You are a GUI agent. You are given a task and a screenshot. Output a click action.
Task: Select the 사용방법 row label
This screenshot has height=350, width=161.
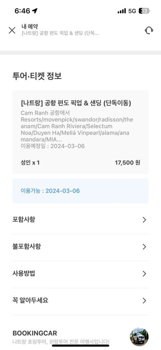coord(24,273)
